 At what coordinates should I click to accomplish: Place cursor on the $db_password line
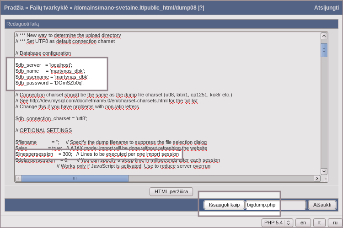pyautogui.click(x=49, y=83)
